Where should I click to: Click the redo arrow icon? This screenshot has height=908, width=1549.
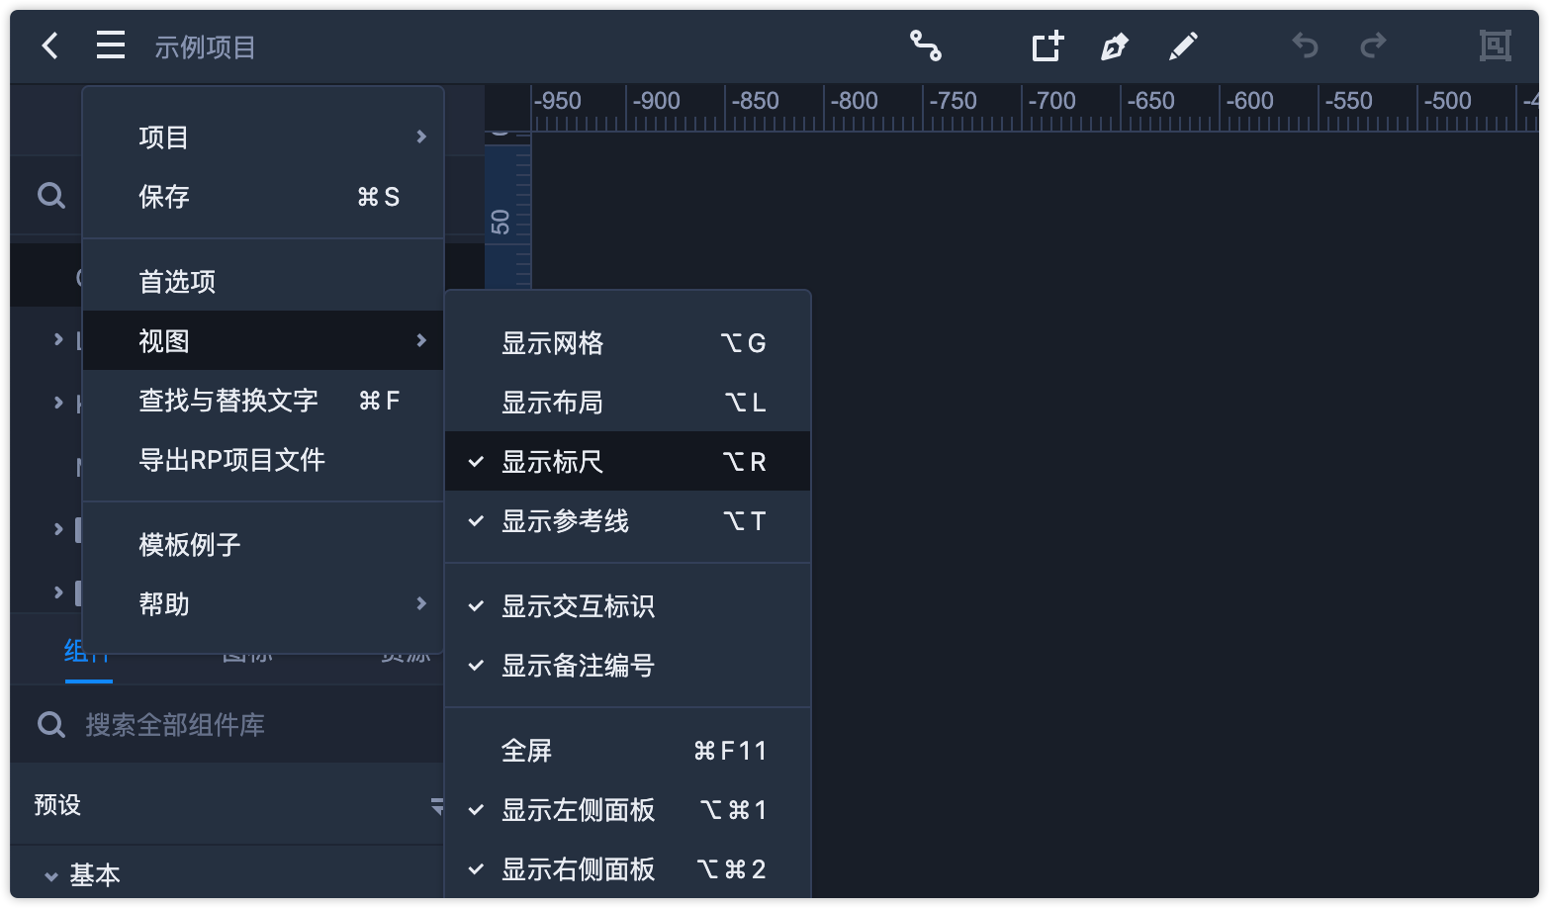[x=1373, y=45]
